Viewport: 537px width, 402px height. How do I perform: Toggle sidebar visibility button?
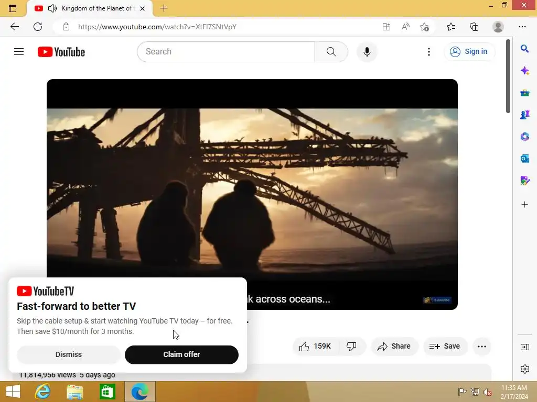tap(524, 348)
